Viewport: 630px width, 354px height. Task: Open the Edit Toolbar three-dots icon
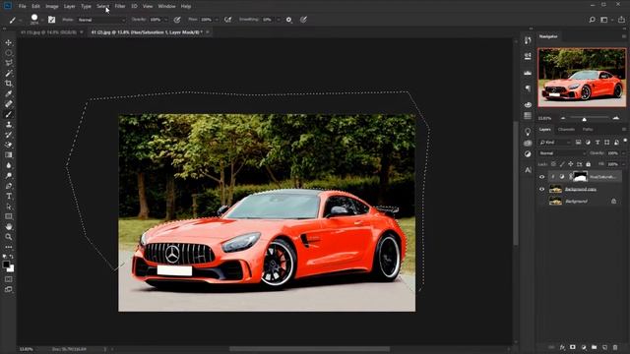(9, 247)
